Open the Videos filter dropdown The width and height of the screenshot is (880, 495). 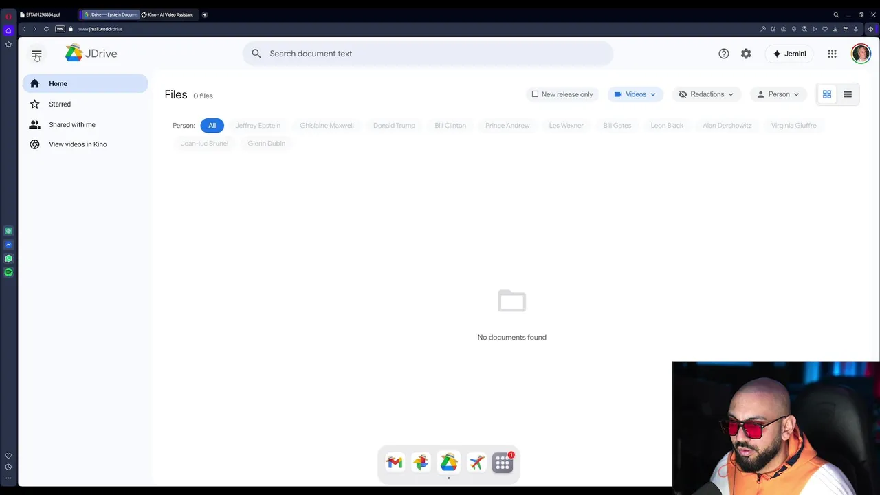click(x=635, y=94)
